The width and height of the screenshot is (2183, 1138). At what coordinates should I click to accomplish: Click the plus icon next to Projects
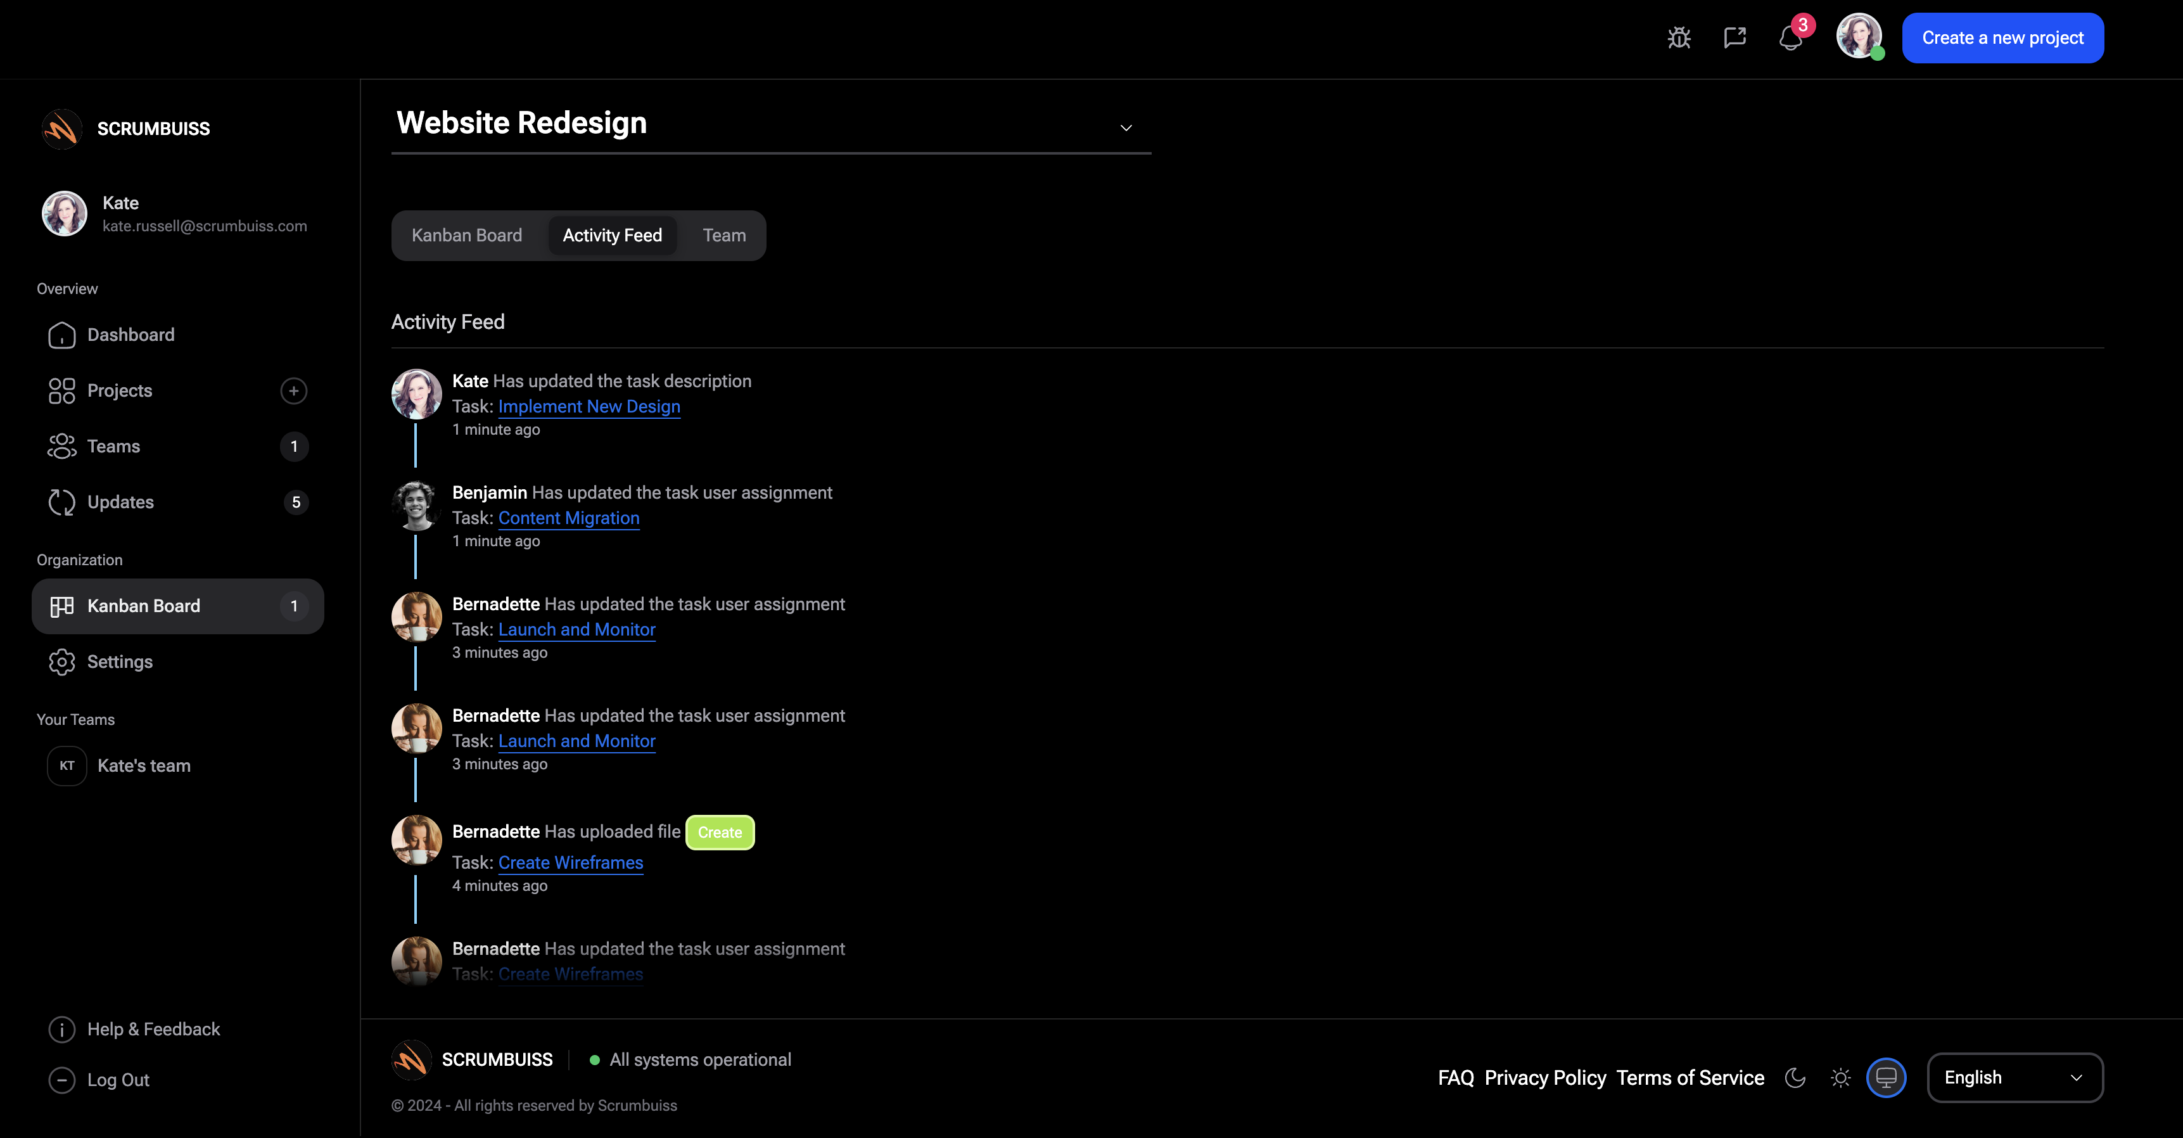(293, 390)
